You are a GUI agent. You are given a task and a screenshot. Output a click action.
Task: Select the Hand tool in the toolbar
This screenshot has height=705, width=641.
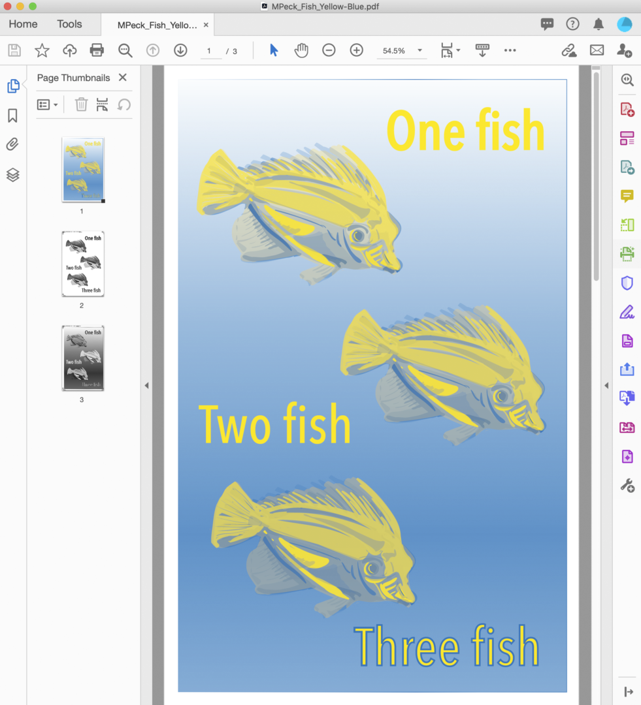click(301, 50)
